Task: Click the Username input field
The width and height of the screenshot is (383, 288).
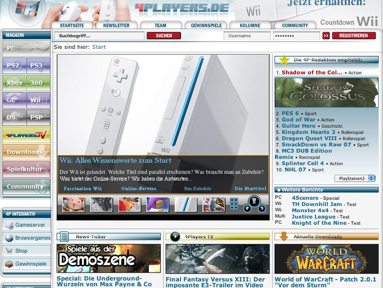Action: (x=247, y=36)
